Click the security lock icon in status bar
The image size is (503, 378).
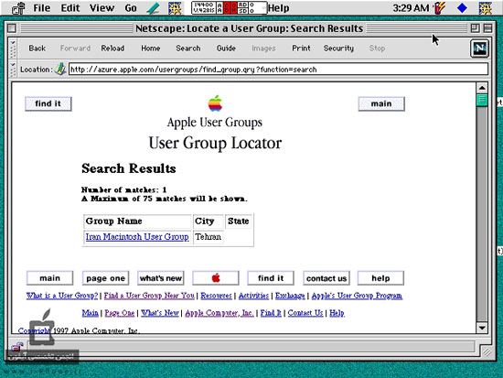17,347
